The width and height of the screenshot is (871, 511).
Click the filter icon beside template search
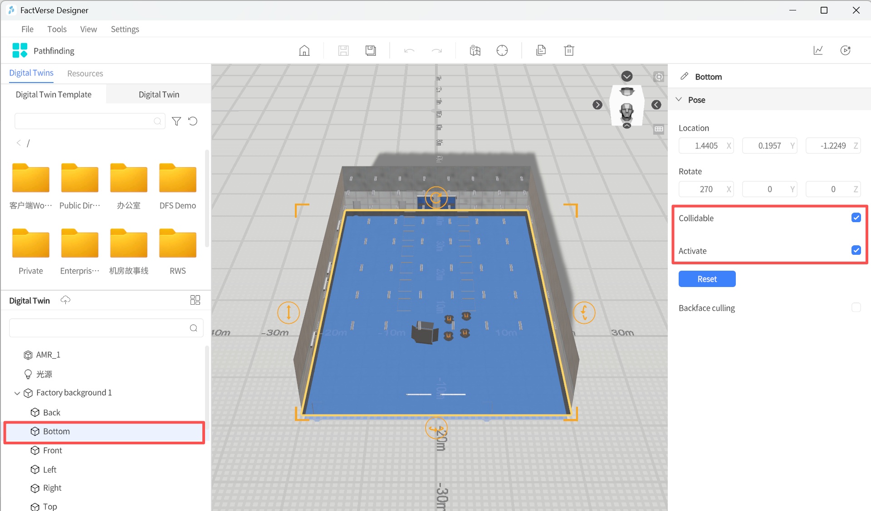[176, 121]
